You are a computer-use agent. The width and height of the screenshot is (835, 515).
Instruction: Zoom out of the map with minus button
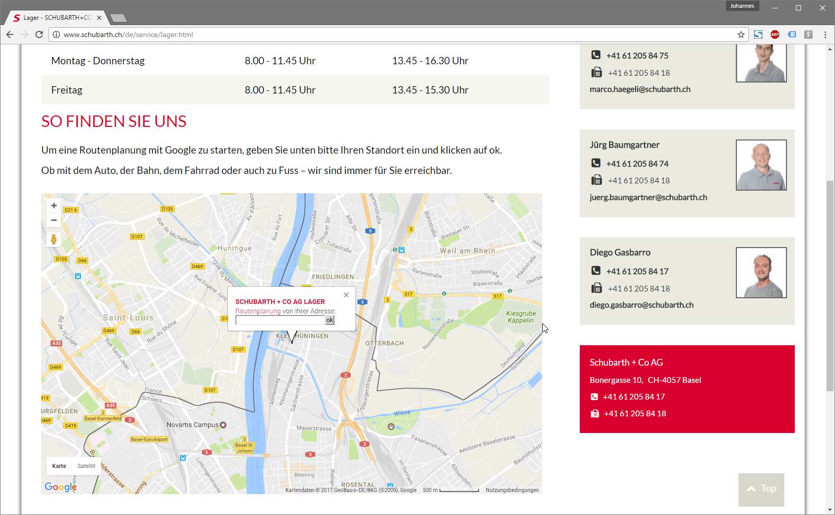click(x=54, y=220)
